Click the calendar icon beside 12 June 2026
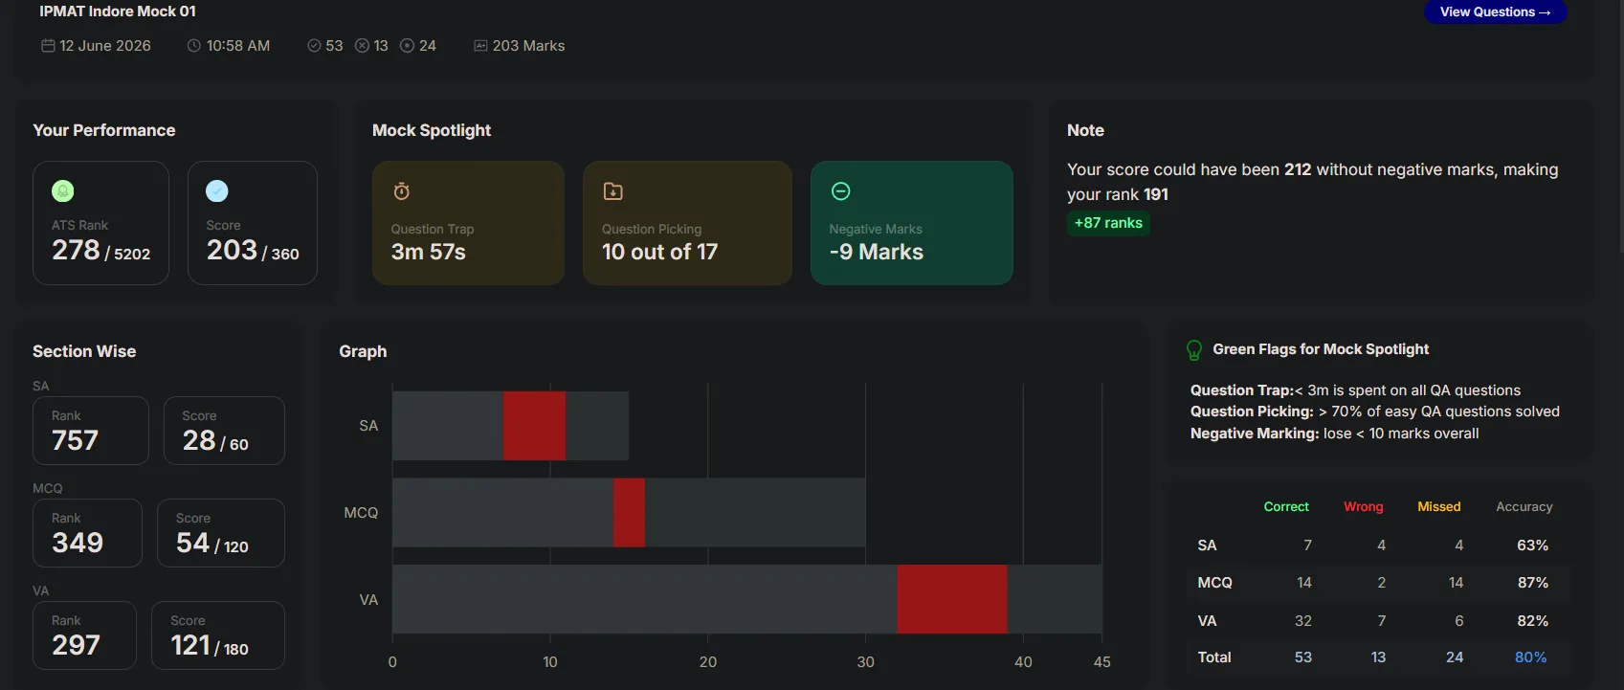The image size is (1624, 690). tap(48, 46)
